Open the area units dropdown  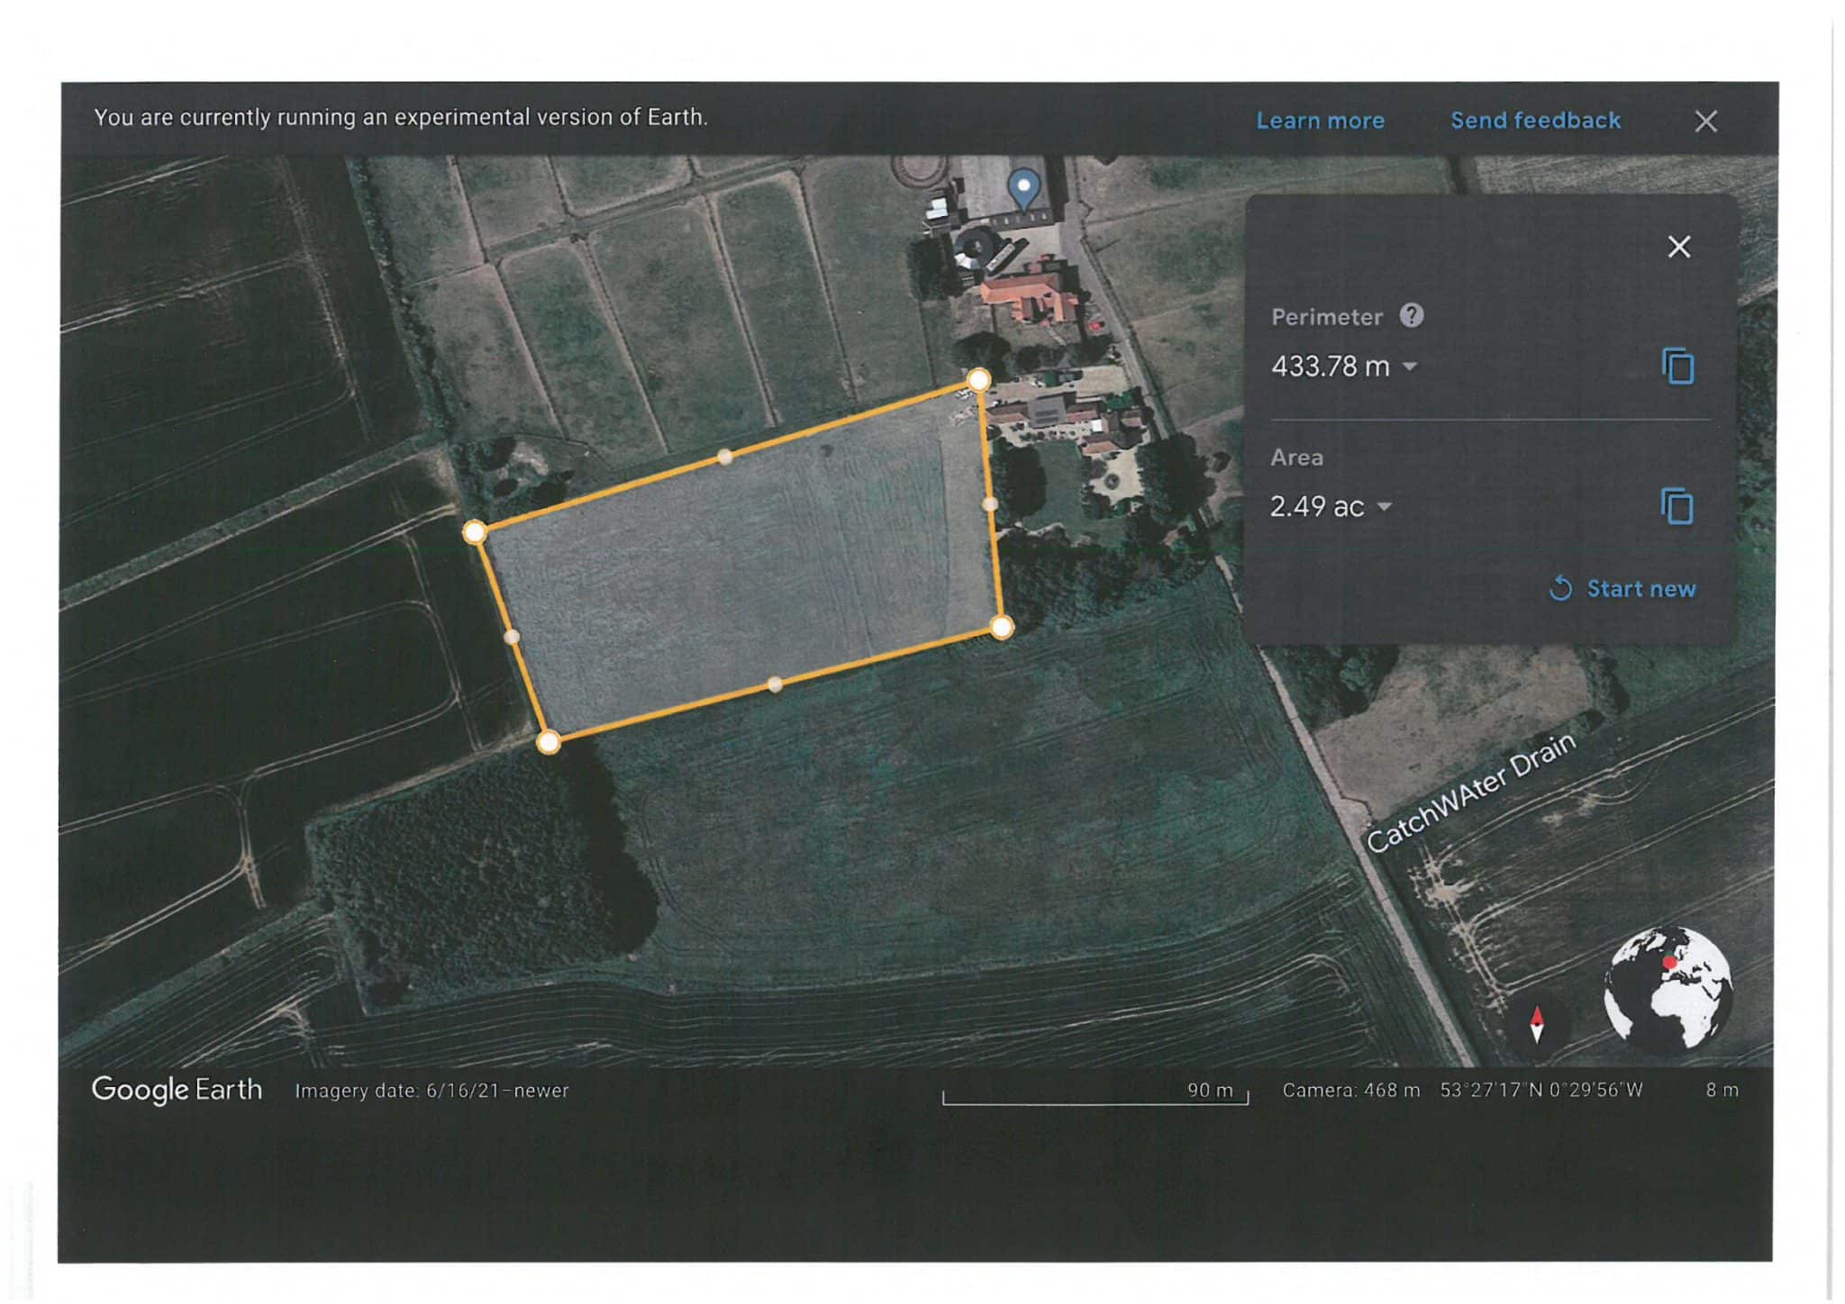coord(1385,507)
